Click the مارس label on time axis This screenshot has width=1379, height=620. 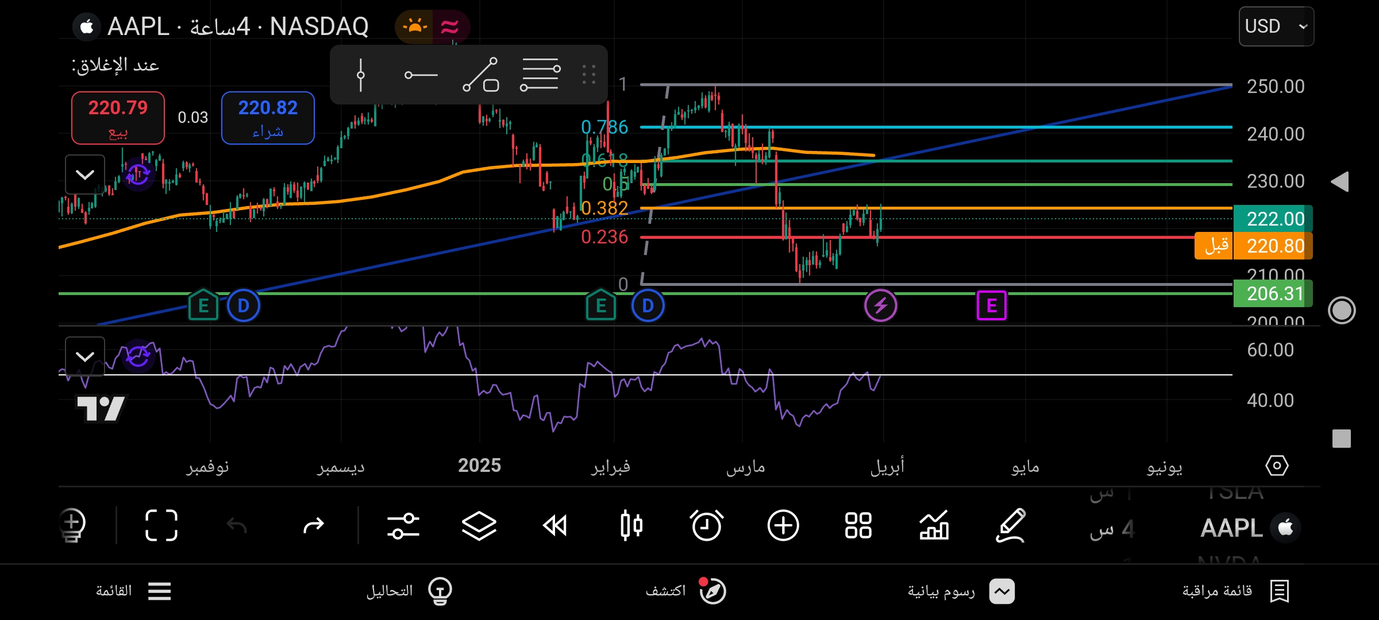tap(745, 467)
